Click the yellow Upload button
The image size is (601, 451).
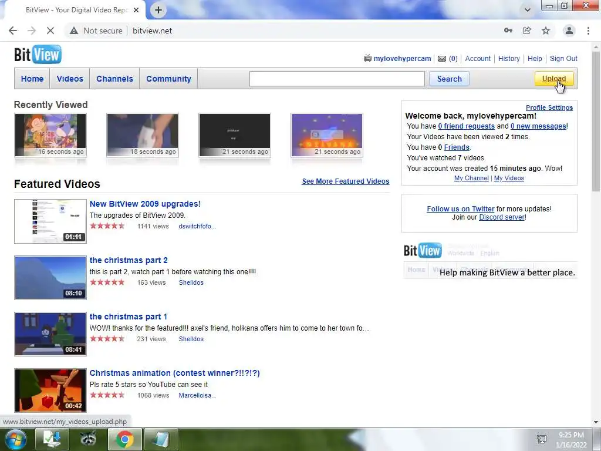(554, 79)
